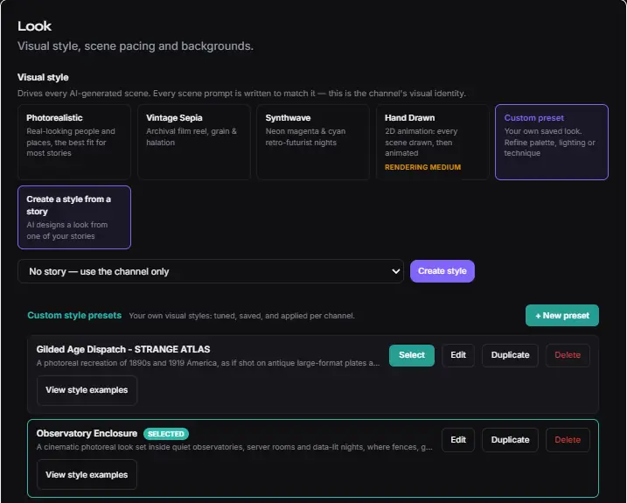Click the Visual style section heading
Image resolution: width=627 pixels, height=503 pixels.
(x=43, y=77)
